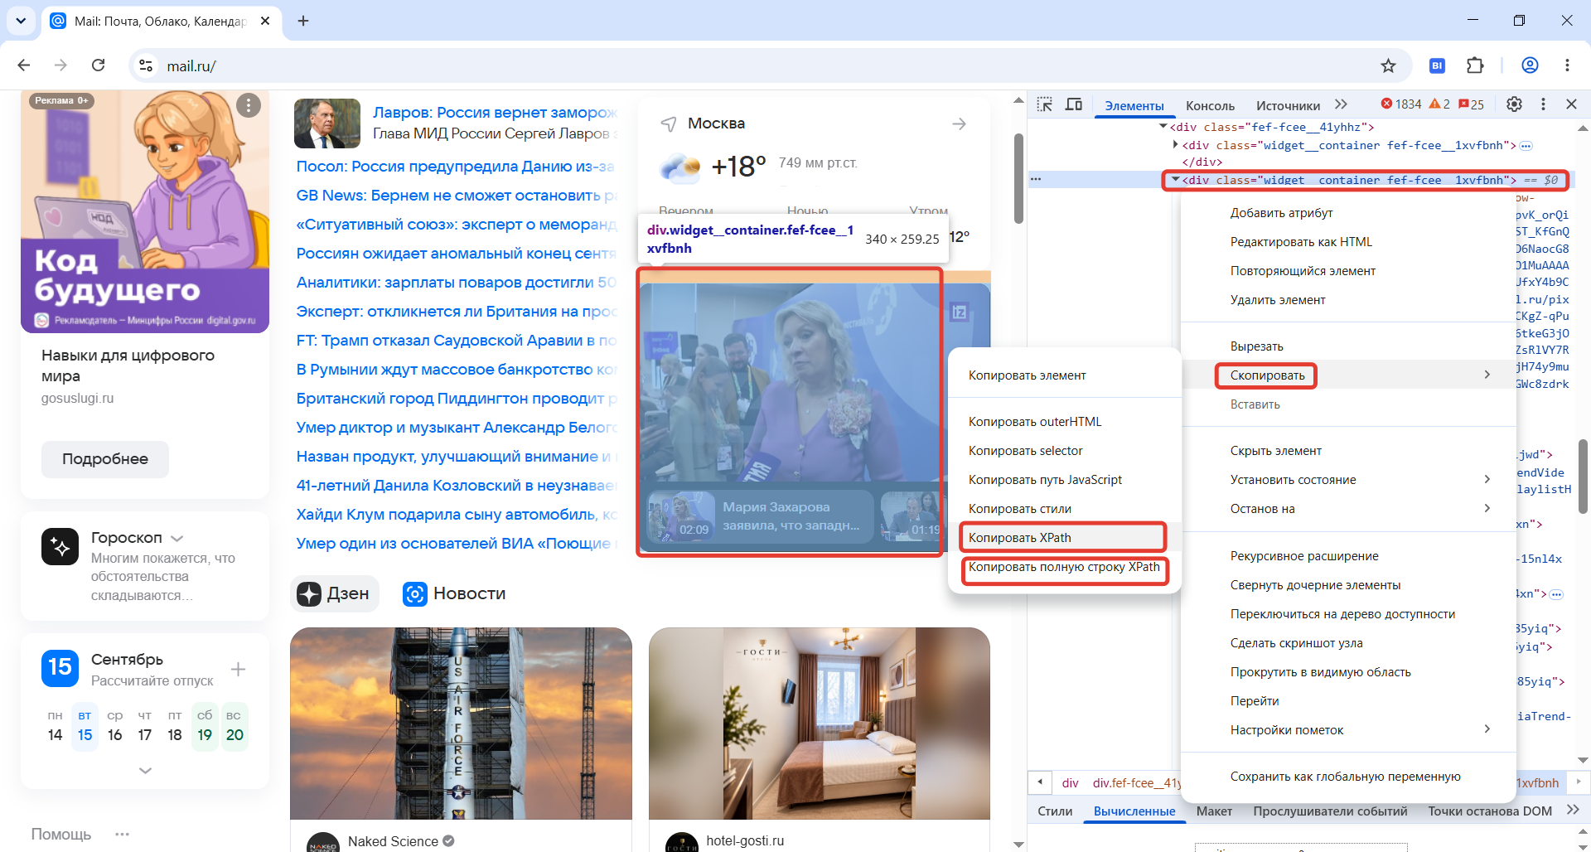Click the Подробнее button
This screenshot has height=852, width=1591.
point(105,459)
